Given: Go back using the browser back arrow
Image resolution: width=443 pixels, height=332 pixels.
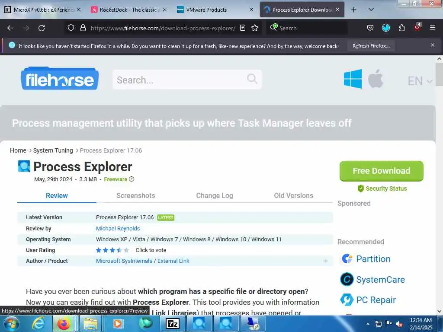Looking at the screenshot, I should [x=10, y=28].
